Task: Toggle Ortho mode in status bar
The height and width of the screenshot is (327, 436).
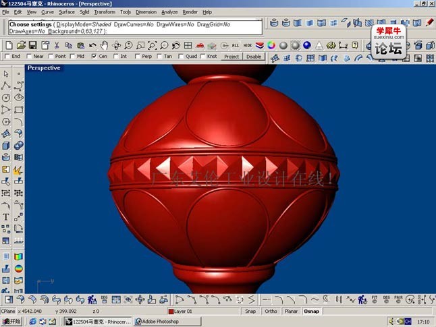Action: pyautogui.click(x=271, y=311)
